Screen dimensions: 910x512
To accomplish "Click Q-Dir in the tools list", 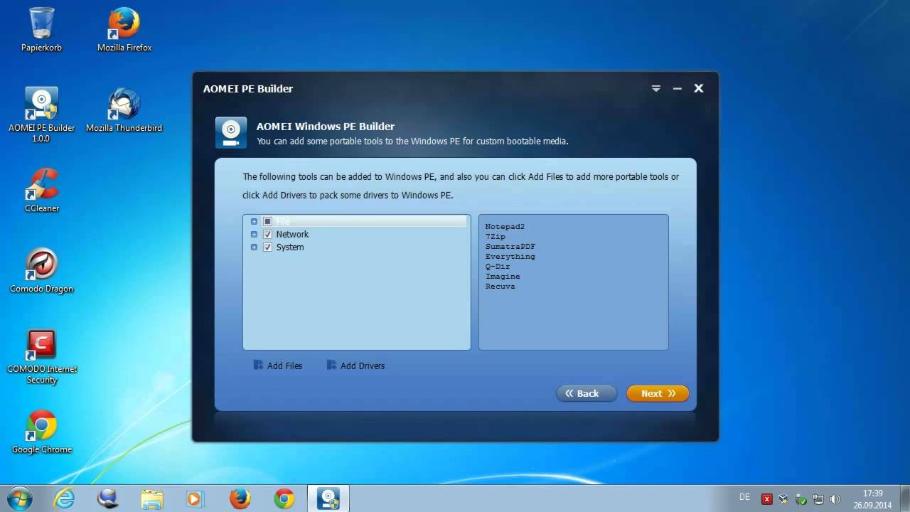I will pos(498,267).
